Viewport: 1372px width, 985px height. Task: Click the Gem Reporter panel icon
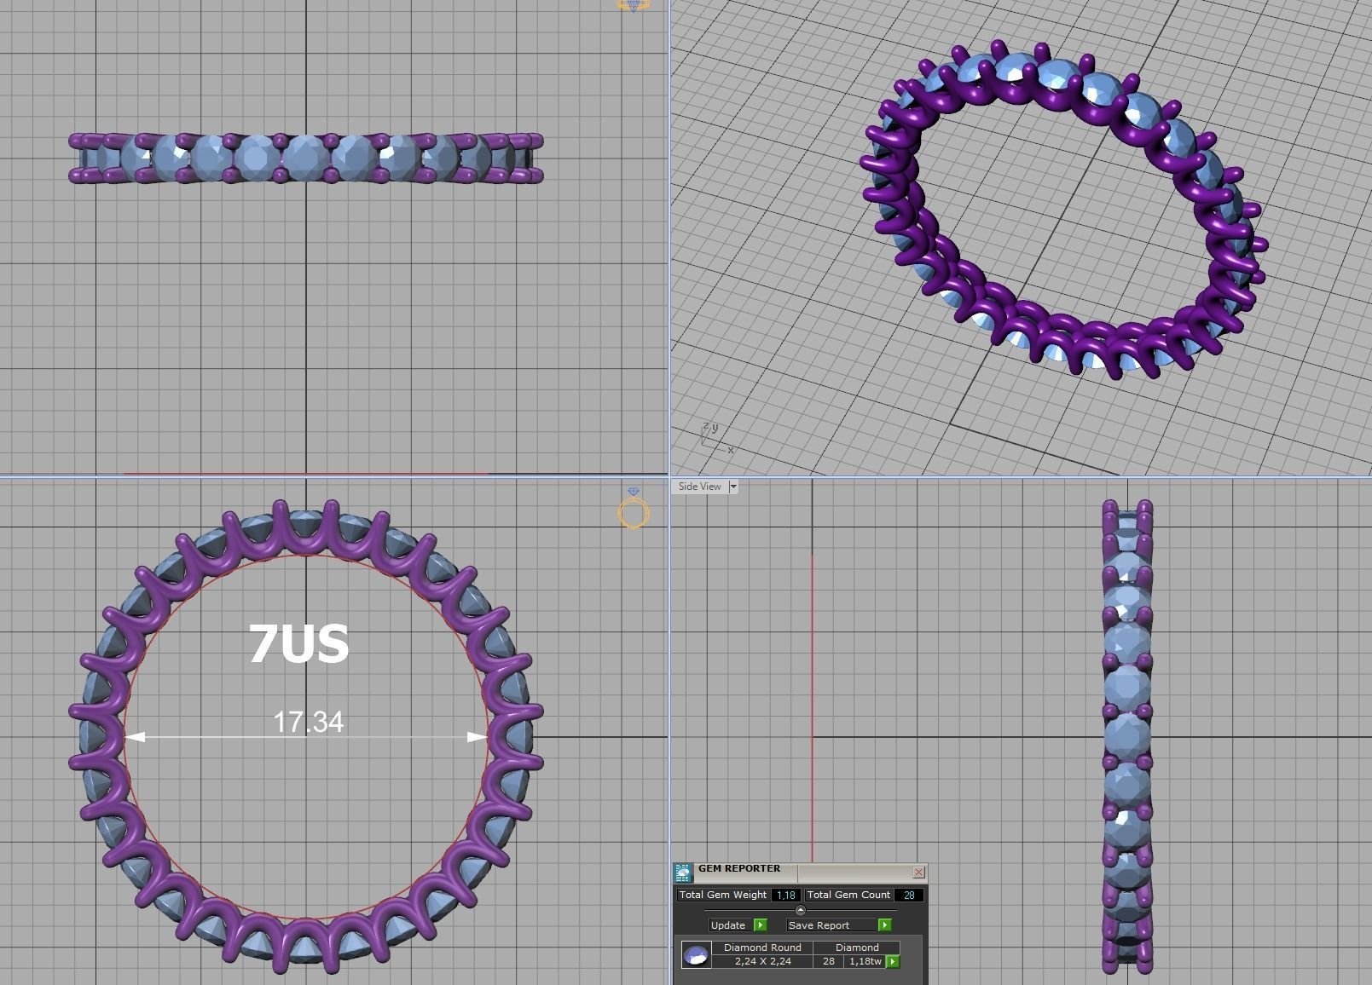[682, 873]
